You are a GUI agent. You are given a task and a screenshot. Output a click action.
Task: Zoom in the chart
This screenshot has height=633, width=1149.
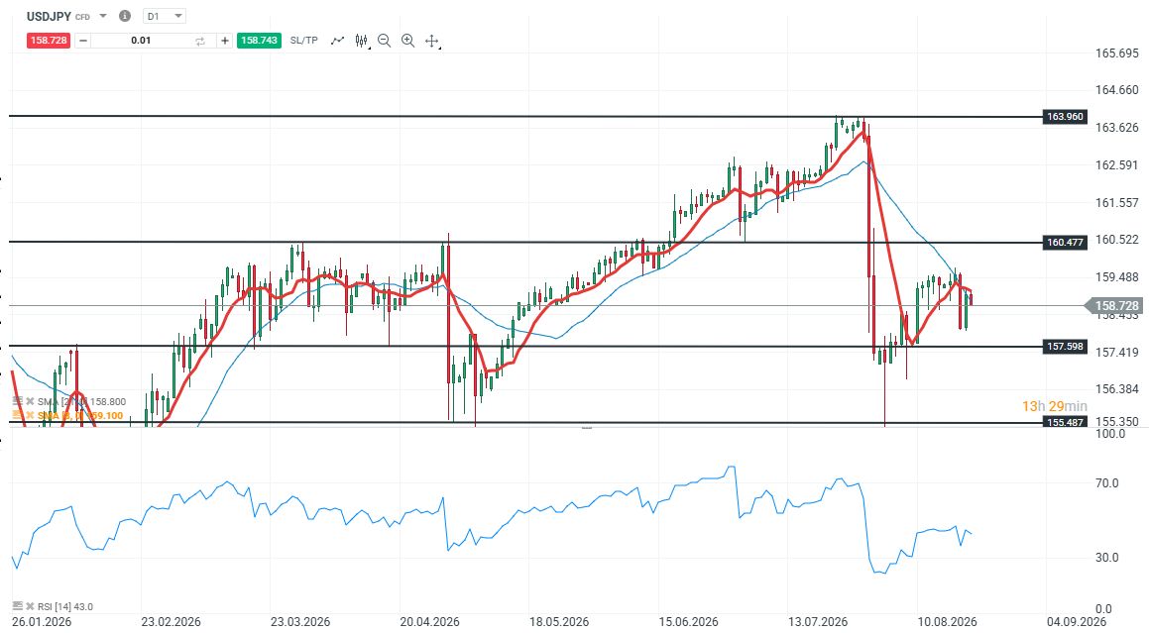coord(408,41)
